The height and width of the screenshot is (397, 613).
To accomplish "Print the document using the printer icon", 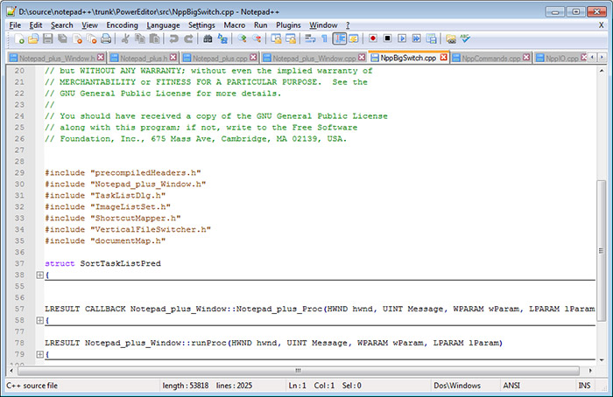I will pyautogui.click(x=106, y=38).
